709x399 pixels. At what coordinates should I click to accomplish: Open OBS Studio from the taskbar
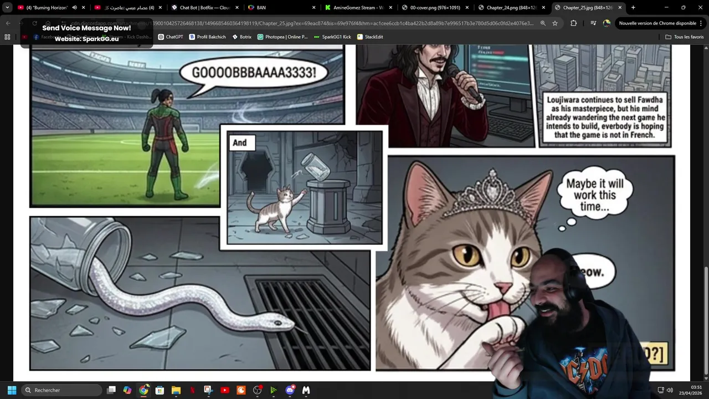pyautogui.click(x=257, y=390)
